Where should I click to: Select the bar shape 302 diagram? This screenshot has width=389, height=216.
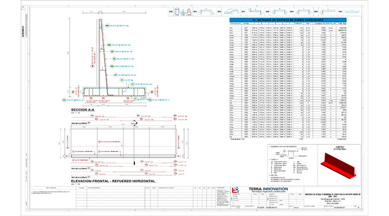tap(231, 12)
